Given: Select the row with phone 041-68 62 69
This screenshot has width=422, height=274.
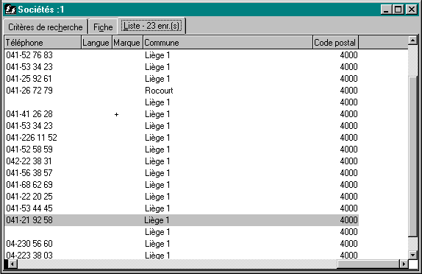Looking at the screenshot, I should pyautogui.click(x=182, y=185).
